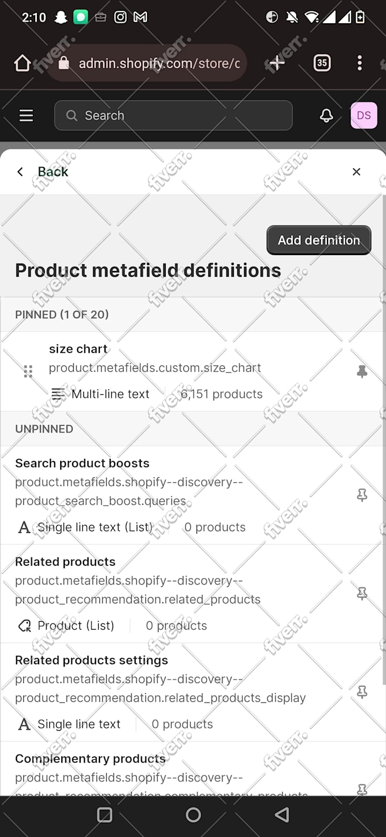386x837 pixels.
Task: Open a new browser tab
Action: click(277, 63)
